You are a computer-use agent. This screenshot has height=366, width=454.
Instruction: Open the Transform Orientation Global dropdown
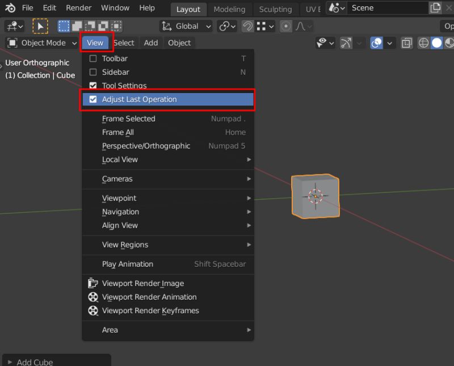(x=187, y=26)
